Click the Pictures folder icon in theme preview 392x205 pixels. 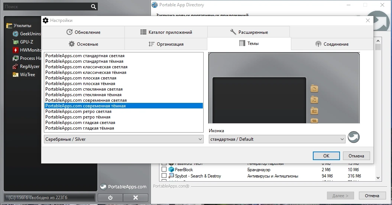click(x=314, y=111)
